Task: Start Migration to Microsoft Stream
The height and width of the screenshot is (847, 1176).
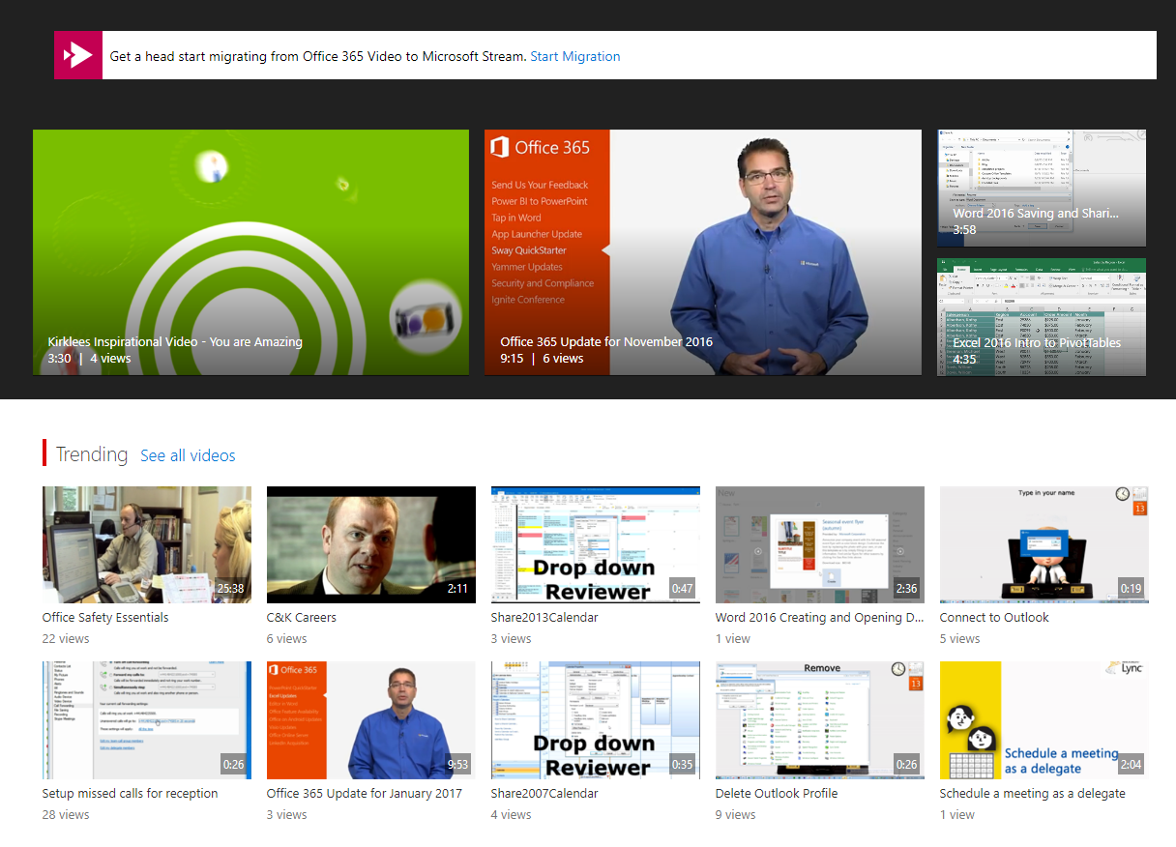Action: 575,56
